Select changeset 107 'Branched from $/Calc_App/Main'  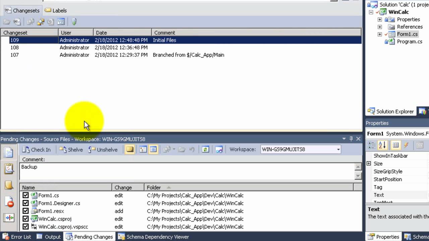click(x=181, y=55)
